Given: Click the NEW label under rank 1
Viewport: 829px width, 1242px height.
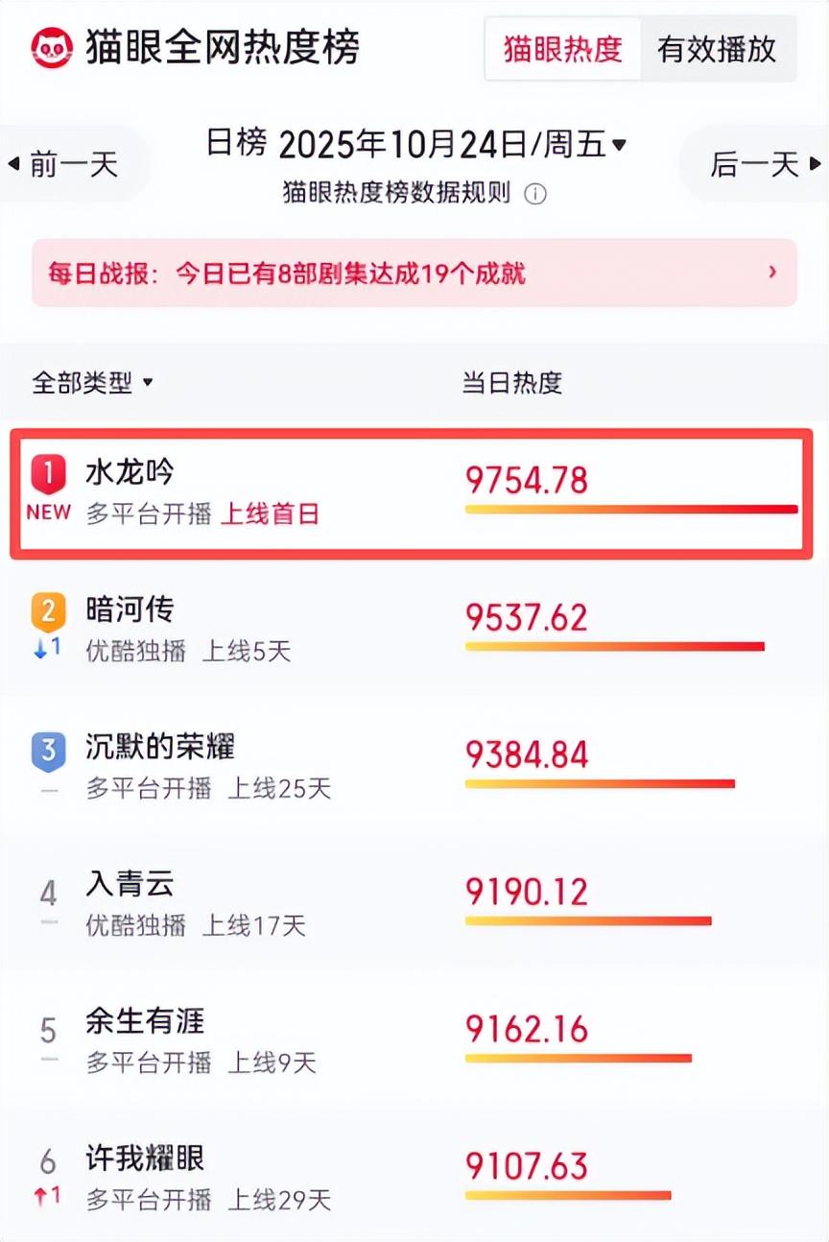Looking at the screenshot, I should [48, 513].
